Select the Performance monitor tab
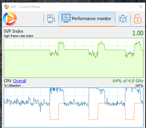 click(x=87, y=19)
